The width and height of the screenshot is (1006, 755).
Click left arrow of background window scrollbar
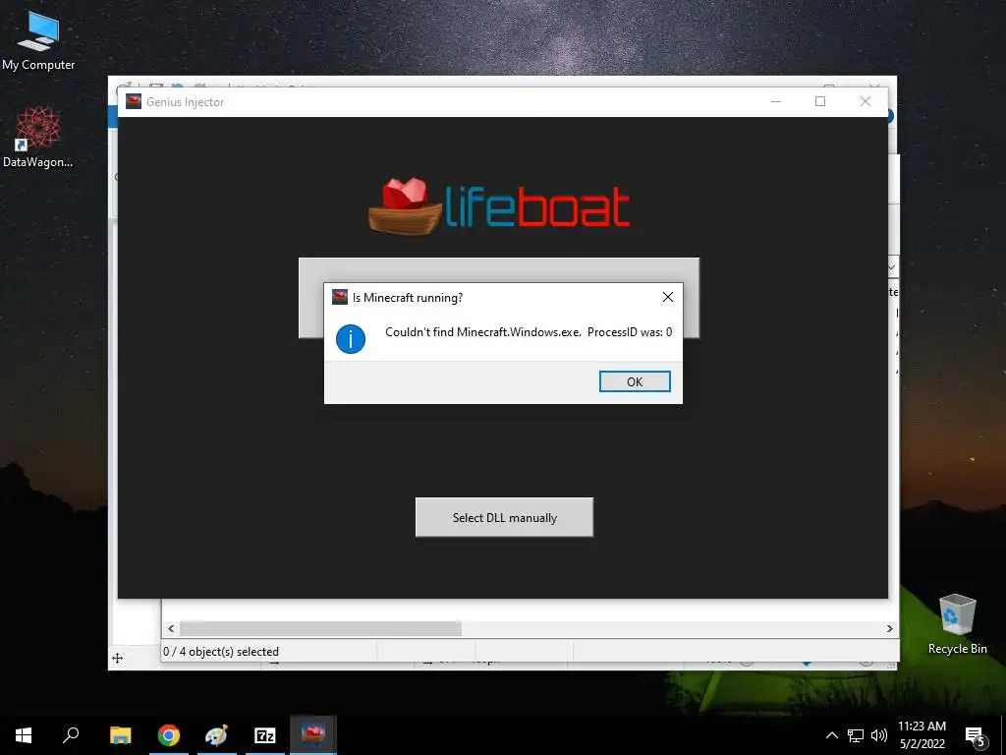171,628
